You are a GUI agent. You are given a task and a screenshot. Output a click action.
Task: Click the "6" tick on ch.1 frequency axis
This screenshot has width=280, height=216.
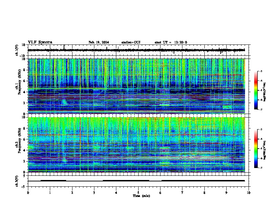(x=25, y=81)
